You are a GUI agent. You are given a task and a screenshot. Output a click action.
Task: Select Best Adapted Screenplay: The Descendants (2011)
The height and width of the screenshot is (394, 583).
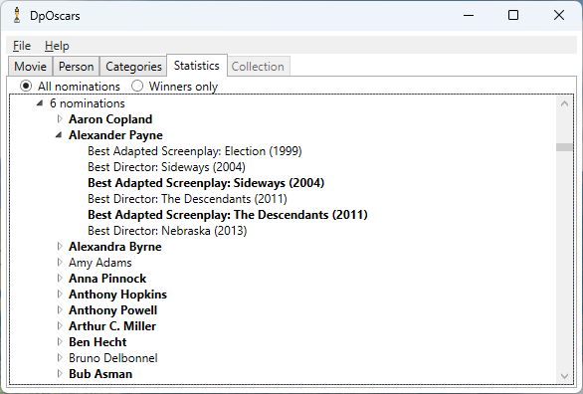click(x=228, y=215)
